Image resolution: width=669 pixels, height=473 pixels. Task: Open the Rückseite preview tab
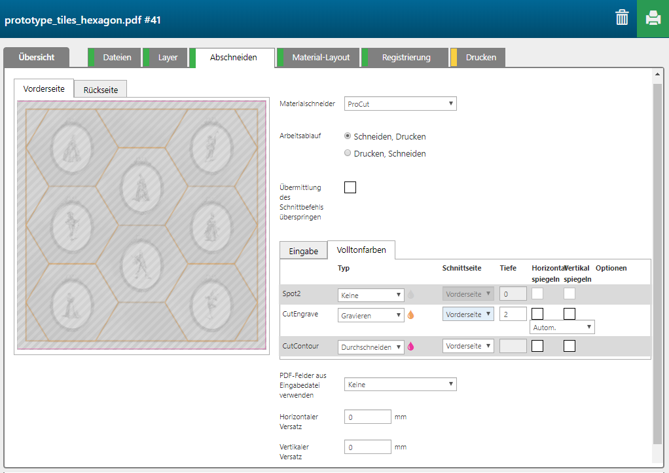coord(100,90)
